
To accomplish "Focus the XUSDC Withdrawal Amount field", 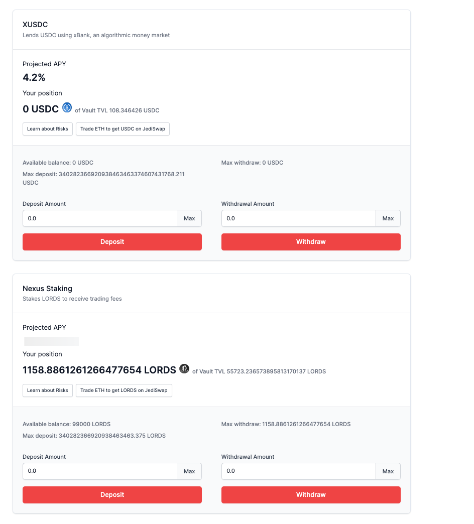I will point(298,218).
